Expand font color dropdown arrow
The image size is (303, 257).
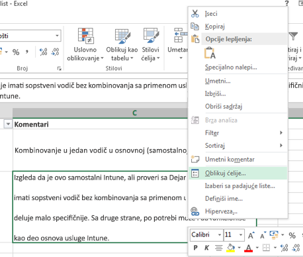pos(257,248)
